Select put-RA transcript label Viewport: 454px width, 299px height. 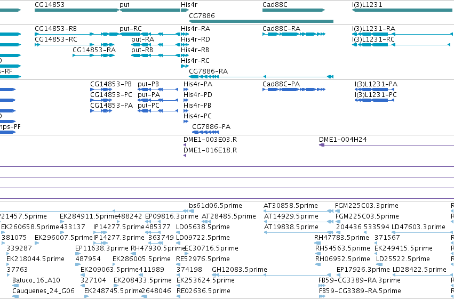142,39
